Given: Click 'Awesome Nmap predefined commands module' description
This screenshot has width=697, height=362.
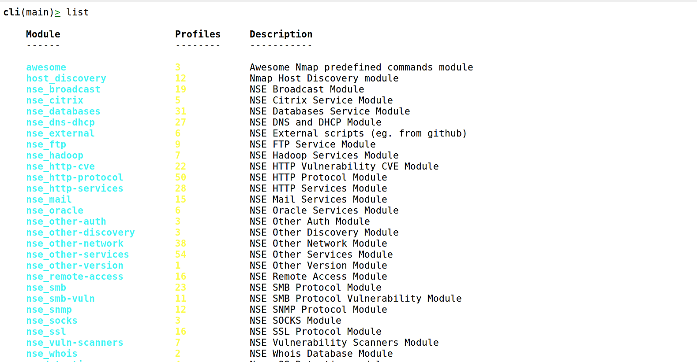Looking at the screenshot, I should pos(361,67).
